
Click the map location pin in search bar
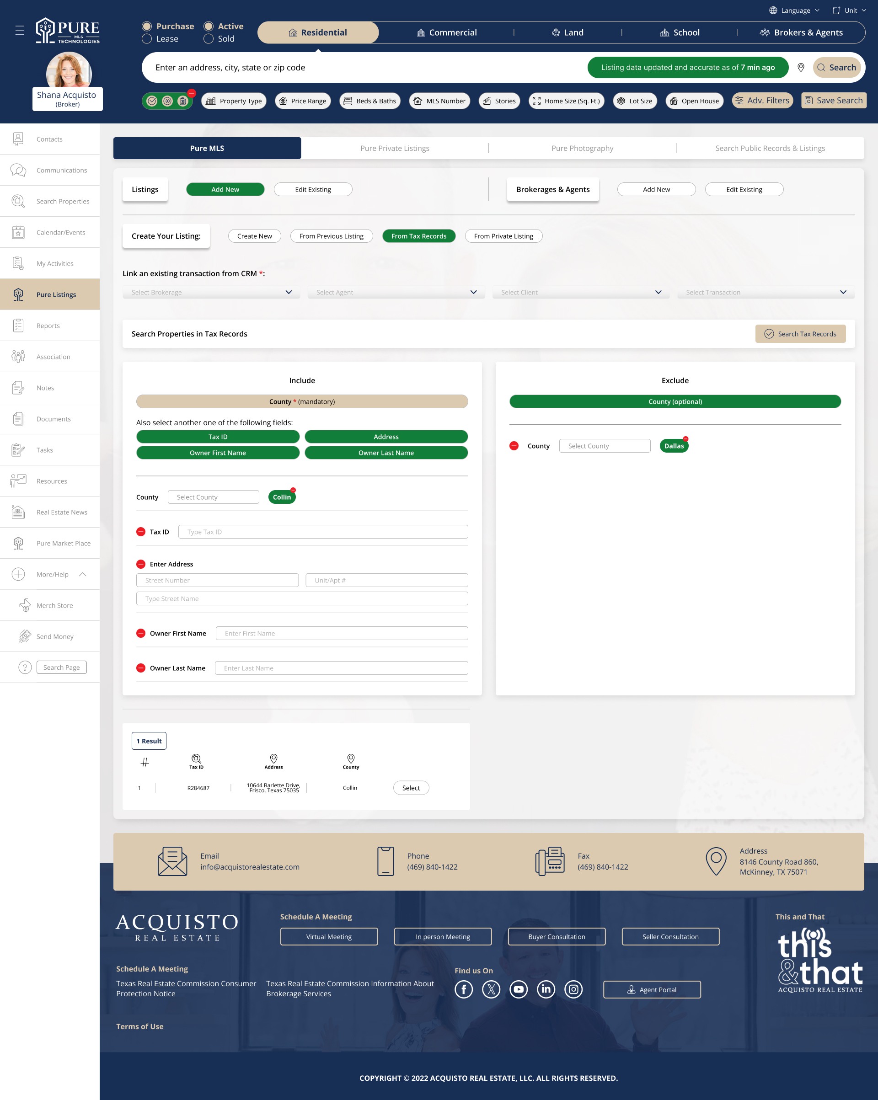pyautogui.click(x=800, y=67)
